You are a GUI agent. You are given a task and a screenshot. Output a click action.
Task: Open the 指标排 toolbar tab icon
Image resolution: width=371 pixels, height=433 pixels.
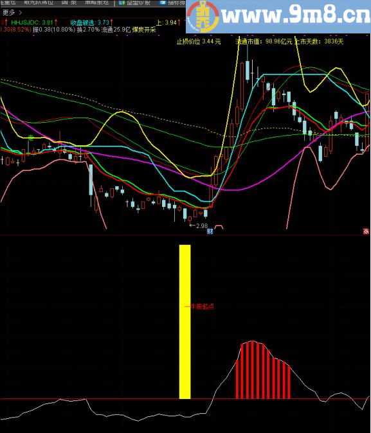point(163,3)
